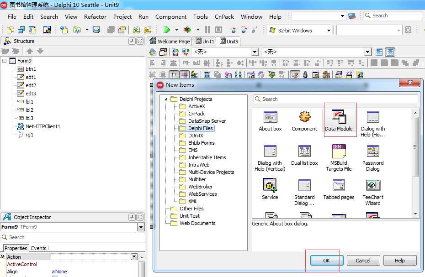Pin the Structure panel
The image size is (425, 277).
pyautogui.click(x=132, y=41)
